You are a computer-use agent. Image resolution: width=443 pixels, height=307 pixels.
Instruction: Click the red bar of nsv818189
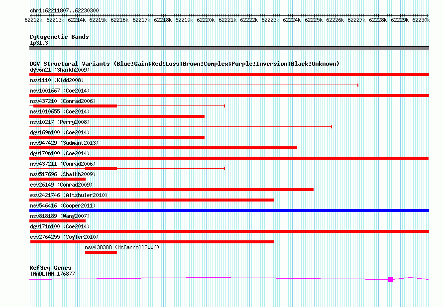point(57,221)
